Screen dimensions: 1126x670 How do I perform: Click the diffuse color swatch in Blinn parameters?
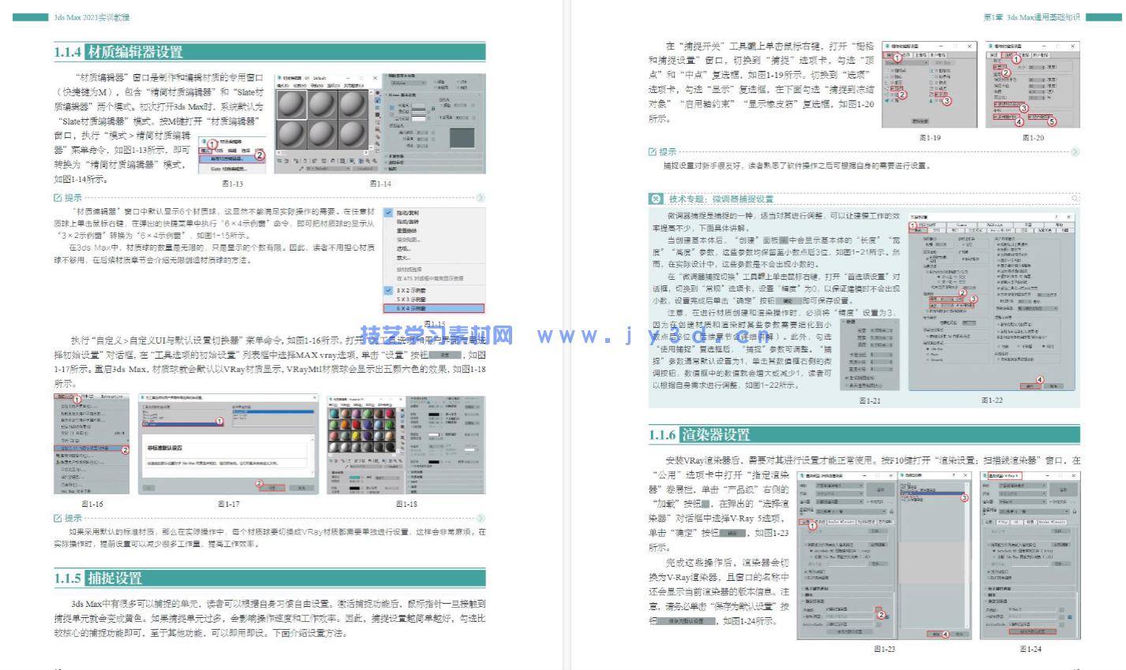(x=419, y=111)
